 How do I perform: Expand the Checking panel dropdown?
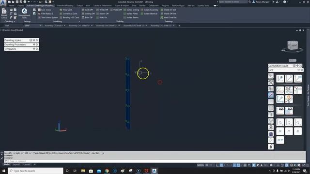10,21
